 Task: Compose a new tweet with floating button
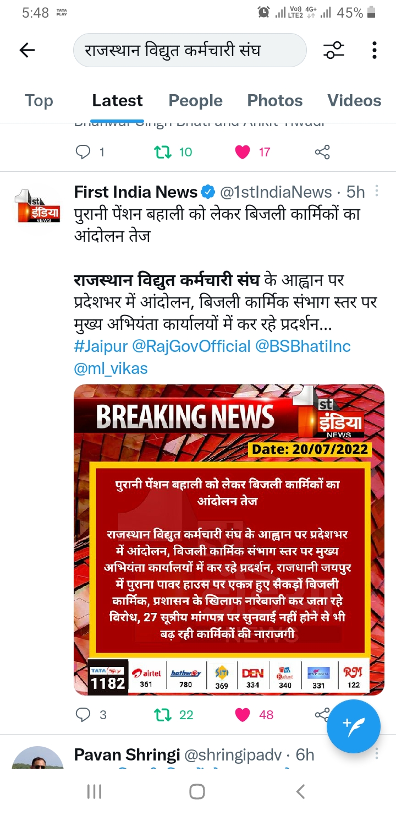click(x=354, y=726)
